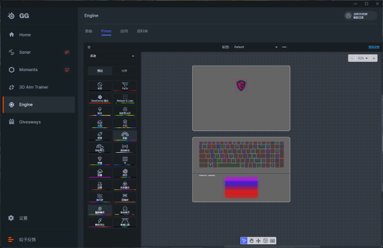
Task: Open the feedback icon at sidebar bottom
Action: (11, 239)
